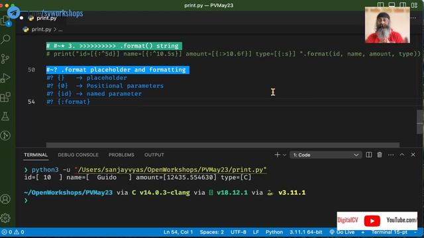Kill terminal using the trash icon
The height and width of the screenshot is (238, 424).
(x=380, y=155)
